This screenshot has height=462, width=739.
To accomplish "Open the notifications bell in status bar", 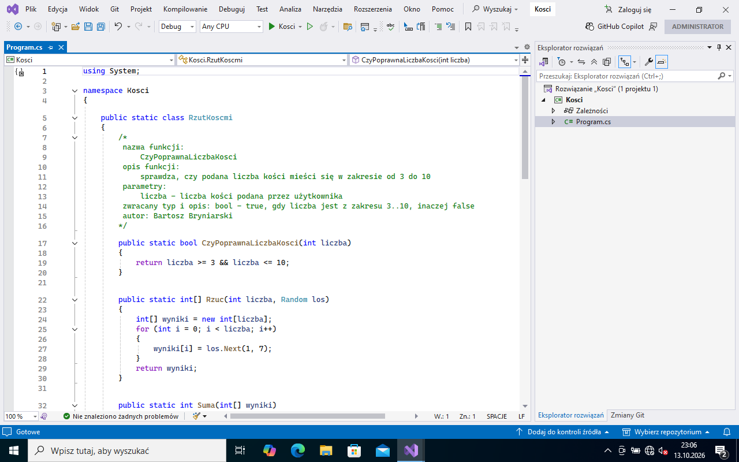I will click(727, 432).
